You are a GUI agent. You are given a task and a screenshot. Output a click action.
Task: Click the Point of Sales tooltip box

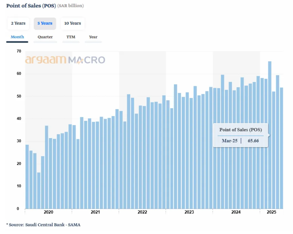[x=240, y=135]
